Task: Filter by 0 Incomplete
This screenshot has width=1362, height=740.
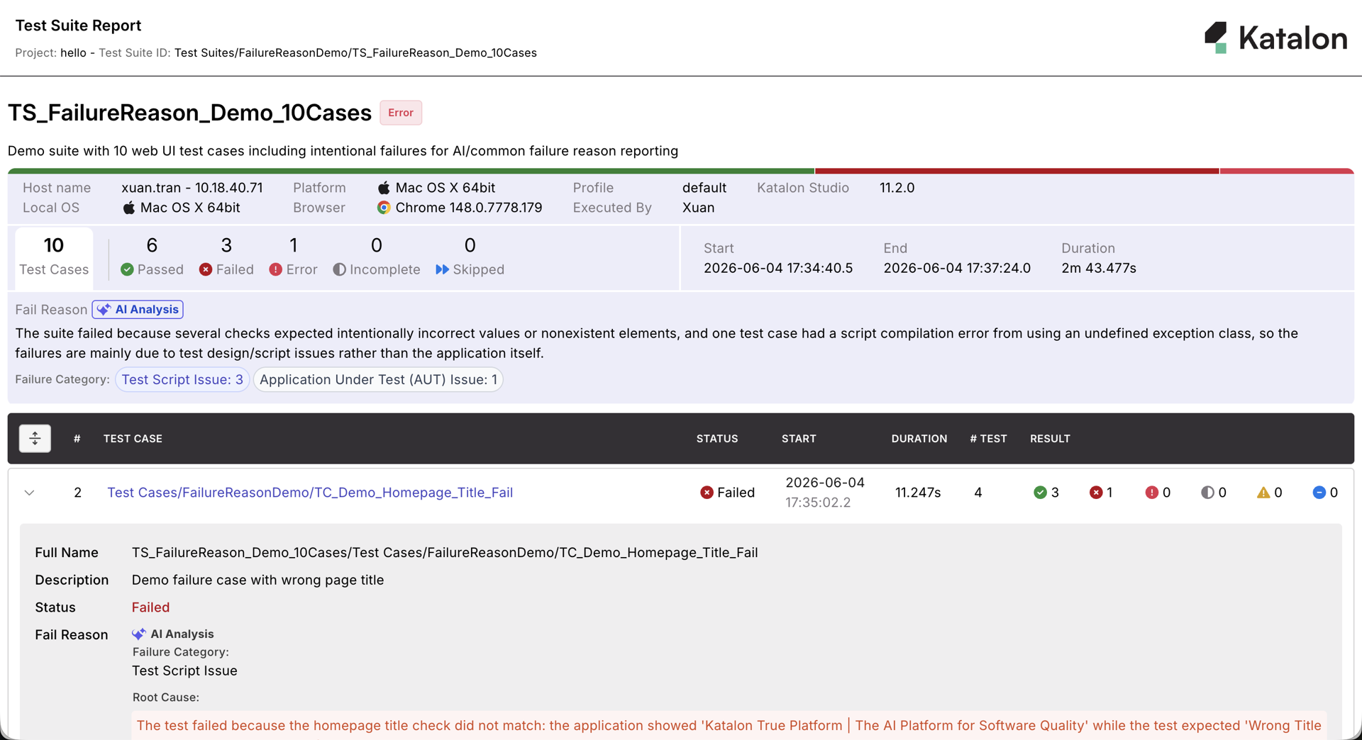Action: pos(376,257)
